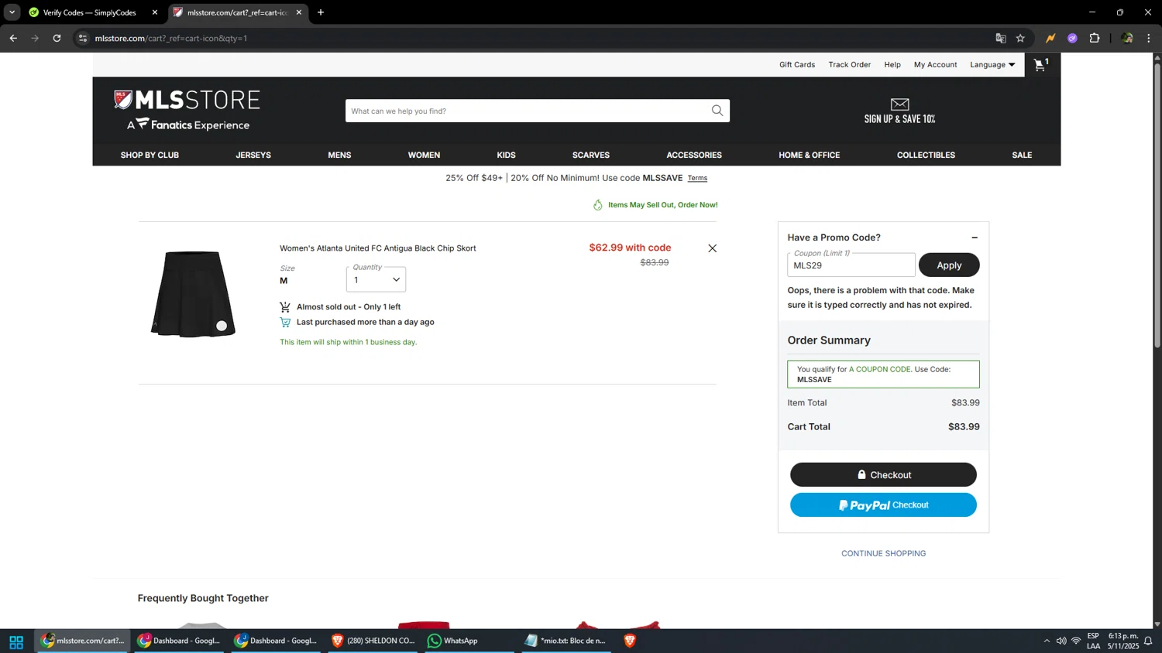The height and width of the screenshot is (653, 1162).
Task: Open the Chrome profile avatar
Action: coord(1127,38)
